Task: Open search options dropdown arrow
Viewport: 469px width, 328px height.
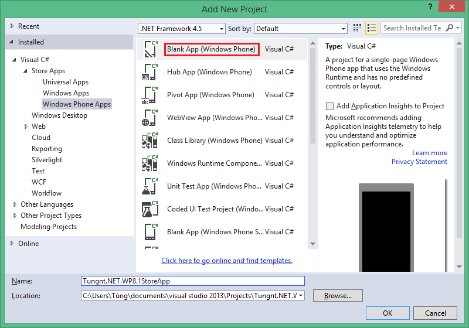Action: [458, 28]
